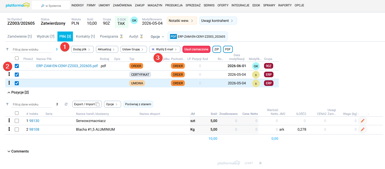Image resolution: width=385 pixels, height=169 pixels.
Task: Click the PDF button in files toolbar
Action: pyautogui.click(x=228, y=49)
